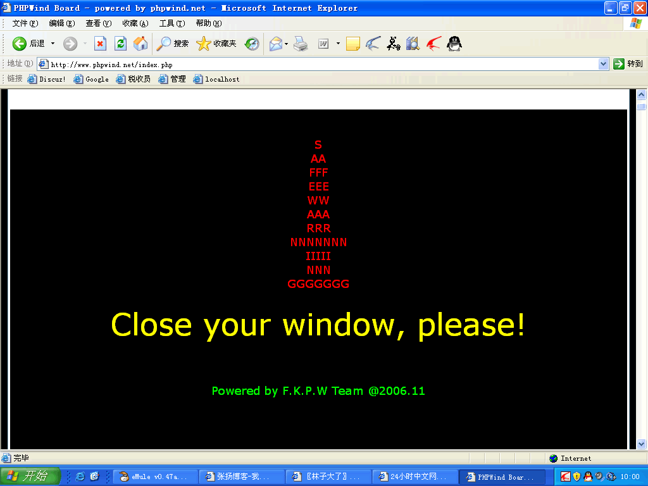Click the 转到 (Go) button
Image resolution: width=648 pixels, height=486 pixels.
tap(628, 63)
